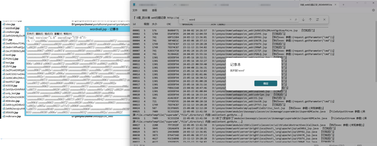
Task: Select wordvali.jsp in the file list
Action: pyautogui.click(x=12, y=28)
